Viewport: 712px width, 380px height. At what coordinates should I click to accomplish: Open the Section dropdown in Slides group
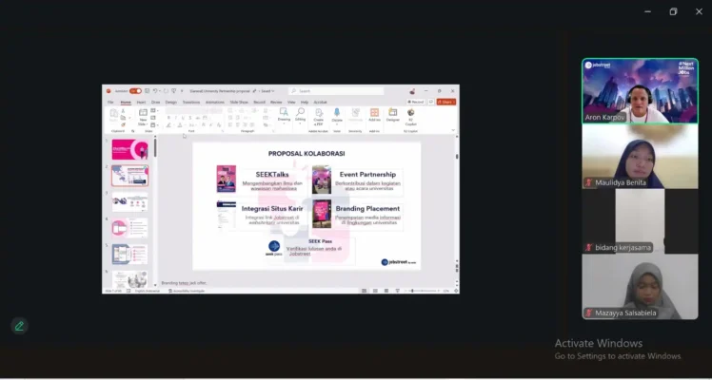pyautogui.click(x=153, y=124)
